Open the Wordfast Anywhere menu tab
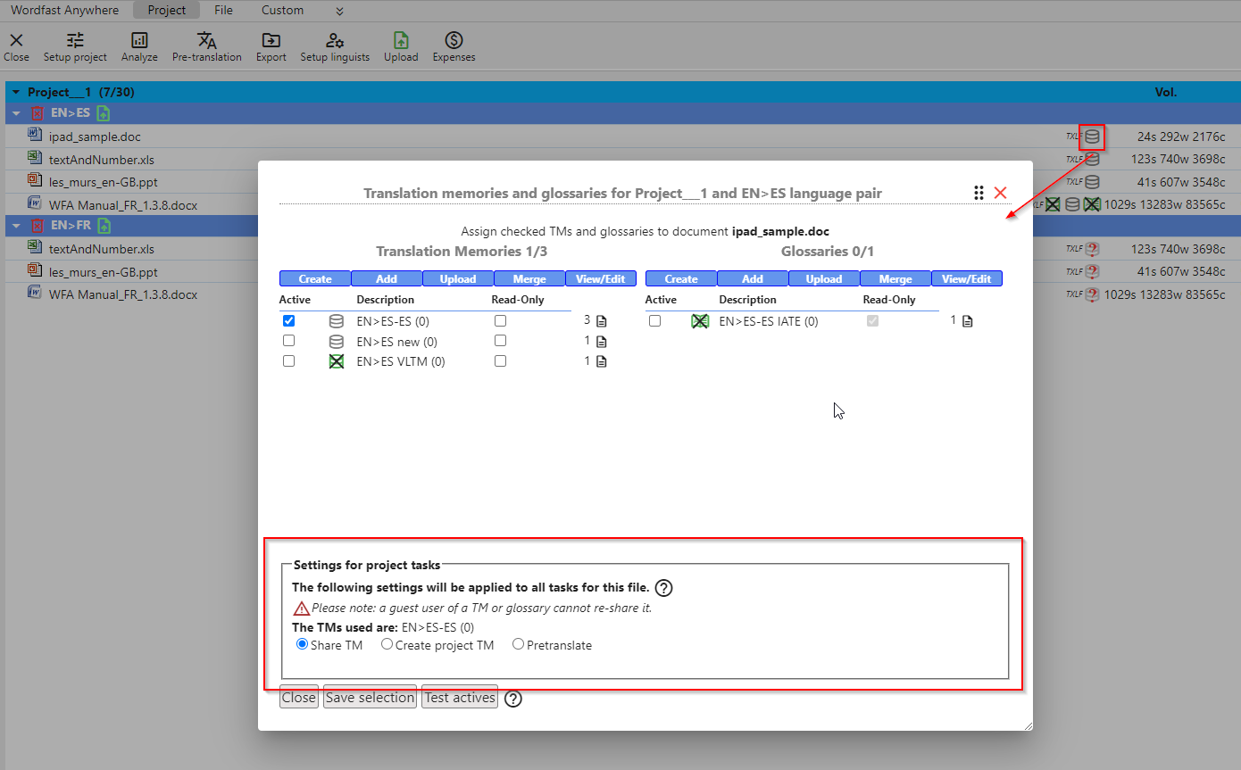 pos(64,11)
